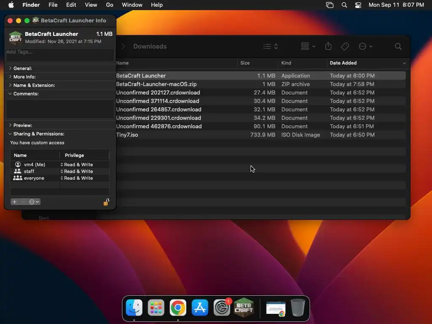432x324 pixels.
Task: Select Unconfirmed 371114.crdownload file
Action: [261, 101]
